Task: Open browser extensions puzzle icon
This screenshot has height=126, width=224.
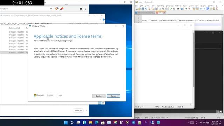Action: coord(81,9)
